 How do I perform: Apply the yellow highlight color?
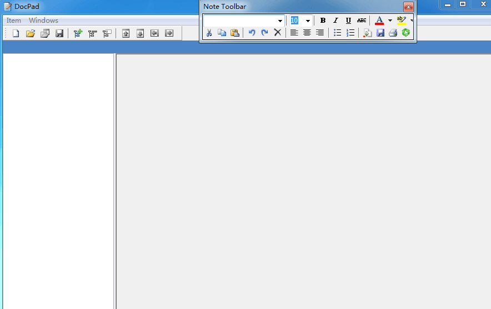click(401, 21)
